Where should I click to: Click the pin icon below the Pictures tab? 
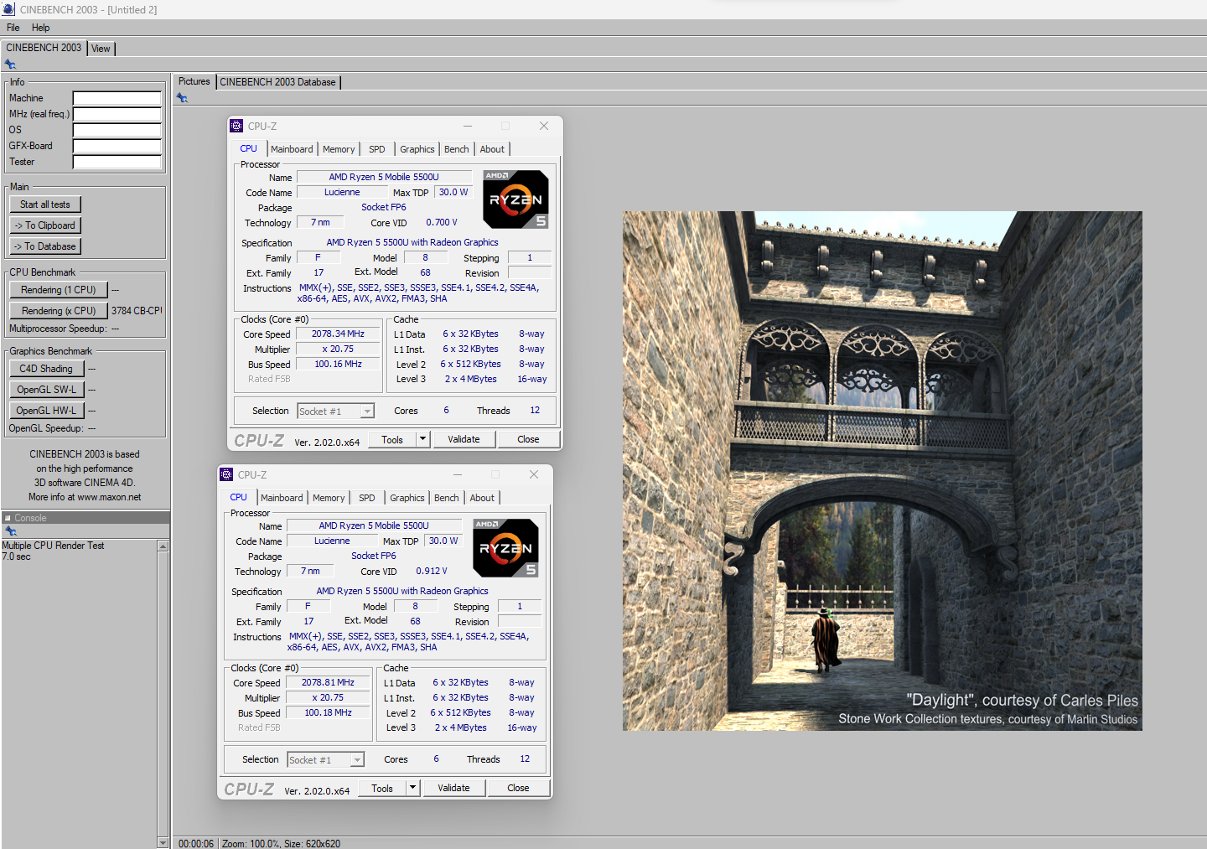pyautogui.click(x=182, y=98)
